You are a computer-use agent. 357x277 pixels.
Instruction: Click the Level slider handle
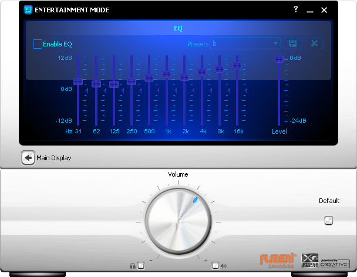coord(279,59)
